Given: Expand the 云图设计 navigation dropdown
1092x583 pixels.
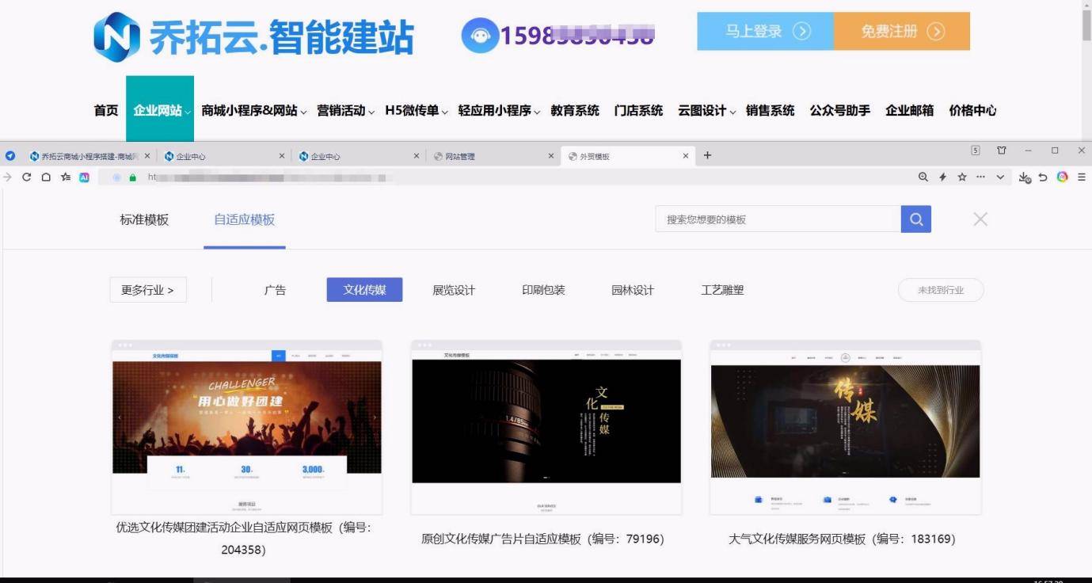Looking at the screenshot, I should pos(706,110).
